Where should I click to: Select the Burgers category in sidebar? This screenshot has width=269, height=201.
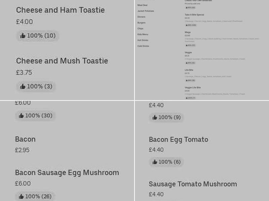pos(141,23)
